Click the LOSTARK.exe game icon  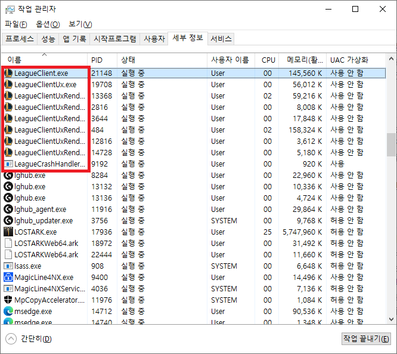(x=8, y=232)
